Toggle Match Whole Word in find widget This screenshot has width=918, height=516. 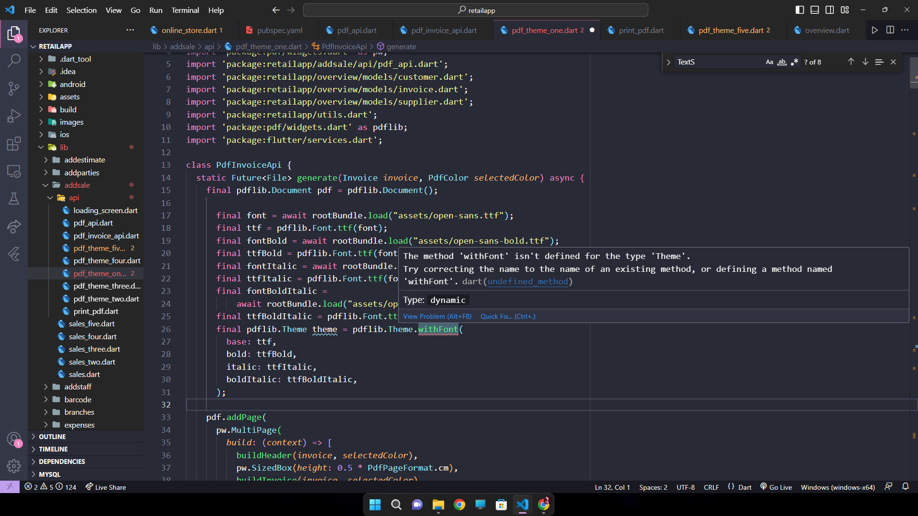click(x=782, y=62)
